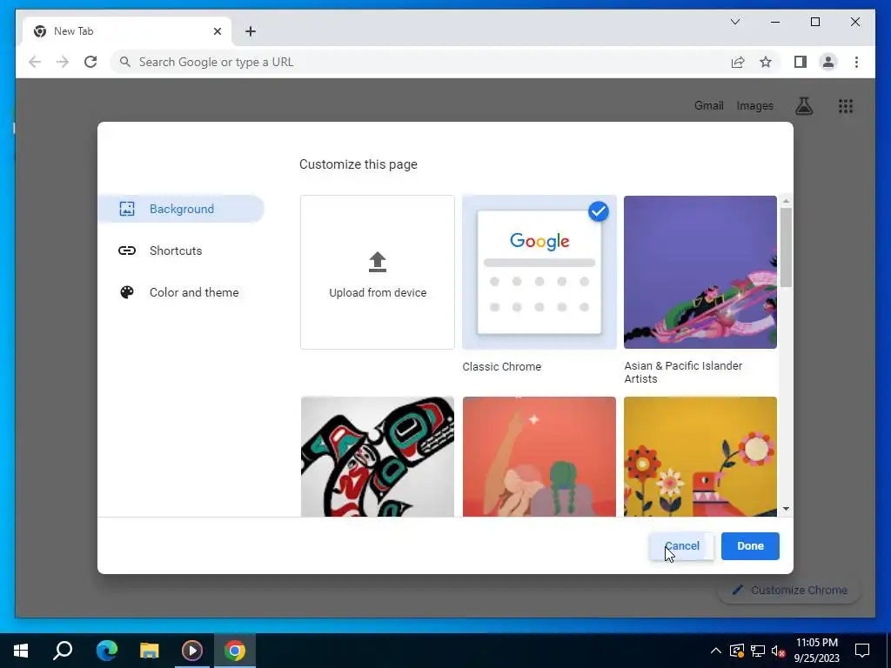
Task: Close the New Tab tab
Action: coord(217,31)
